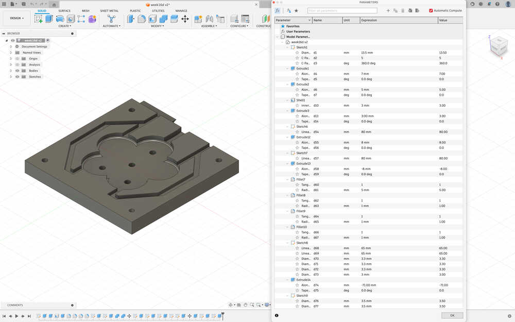
Task: Click the timeline end marker
Action: (222, 316)
